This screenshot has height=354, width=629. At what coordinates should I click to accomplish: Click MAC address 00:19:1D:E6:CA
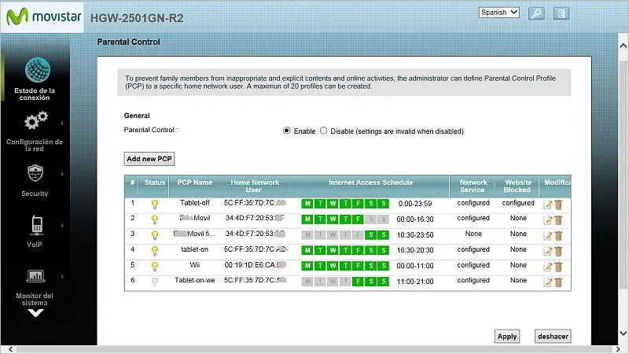pos(255,265)
